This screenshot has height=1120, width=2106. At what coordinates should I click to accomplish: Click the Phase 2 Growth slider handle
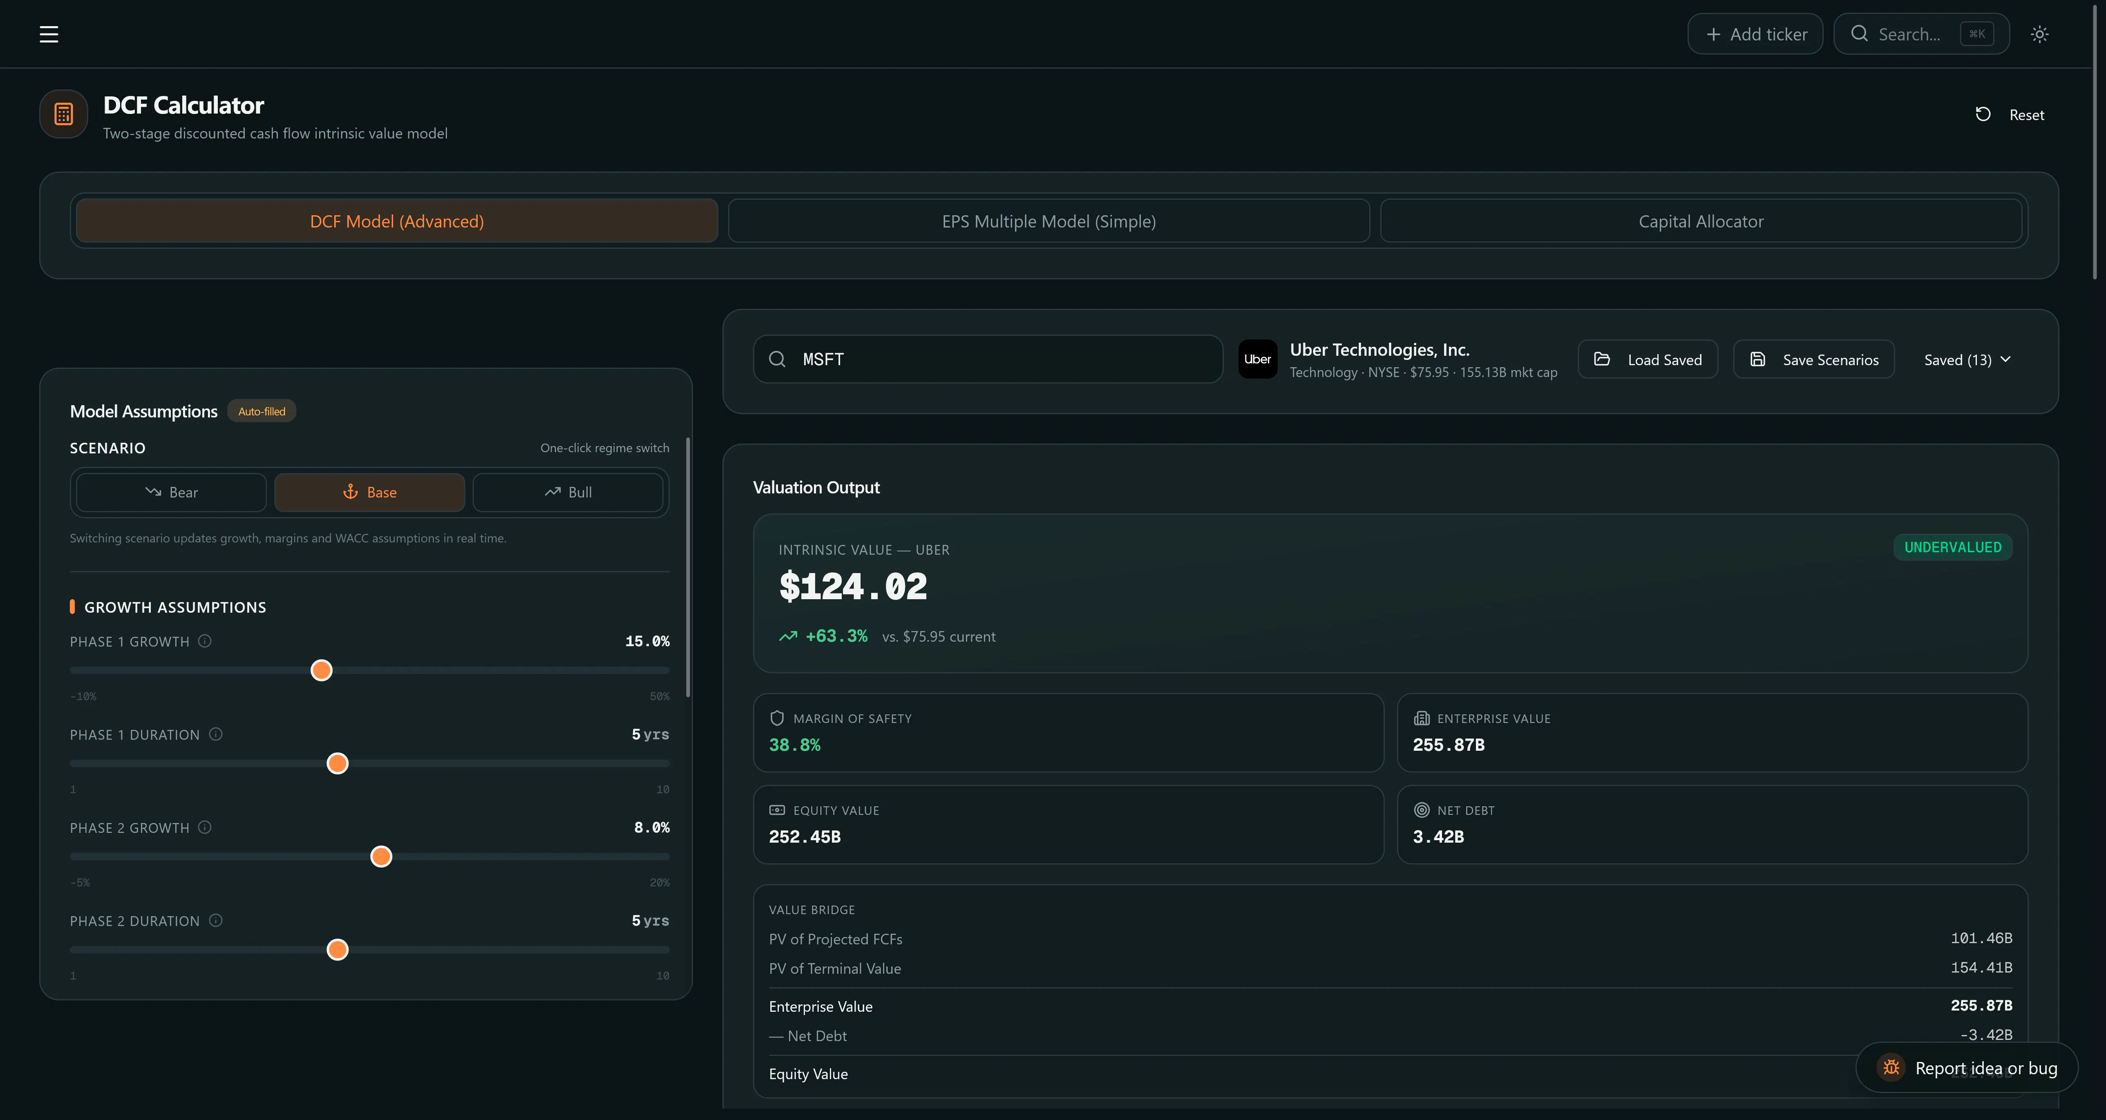click(381, 857)
